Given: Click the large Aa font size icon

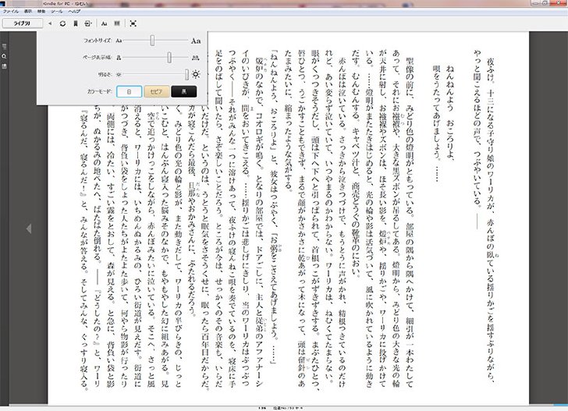Looking at the screenshot, I should (x=196, y=41).
